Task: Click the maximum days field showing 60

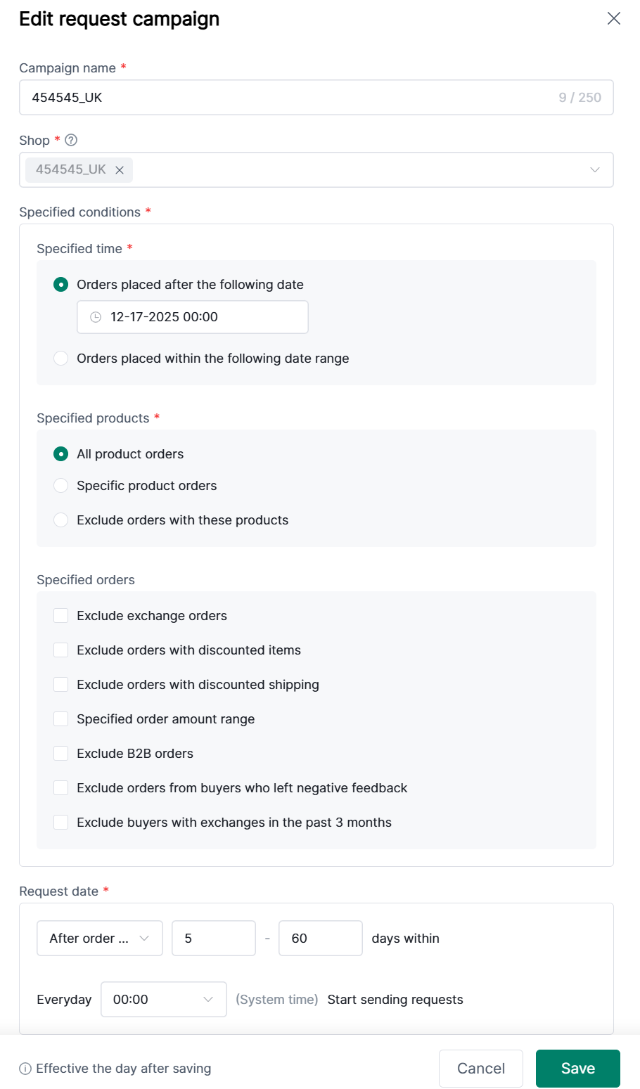Action: click(x=320, y=939)
